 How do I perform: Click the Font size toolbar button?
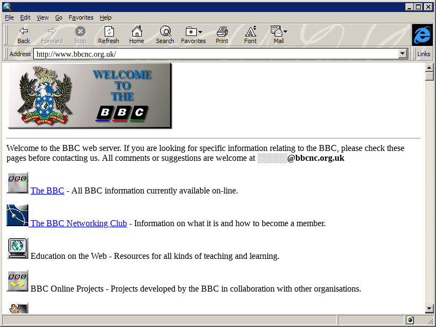coord(250,35)
